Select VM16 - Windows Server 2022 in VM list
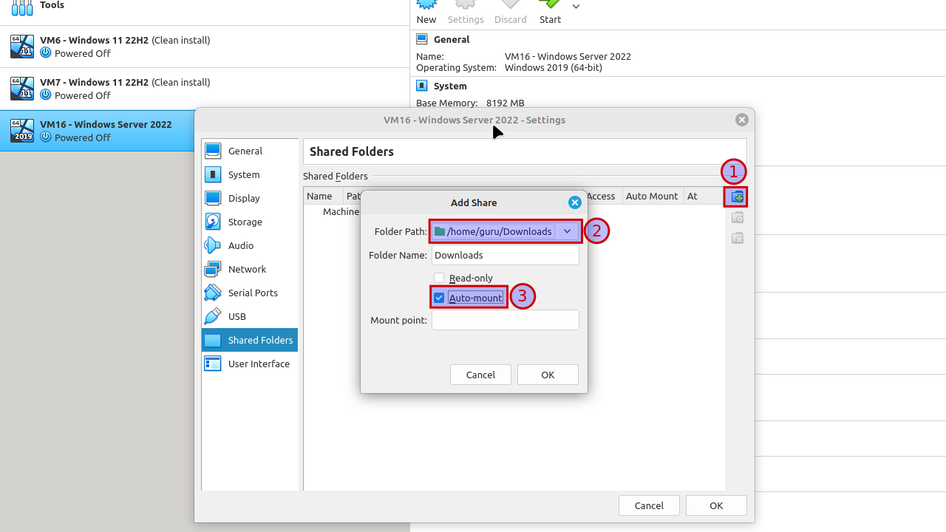946x532 pixels. (98, 131)
